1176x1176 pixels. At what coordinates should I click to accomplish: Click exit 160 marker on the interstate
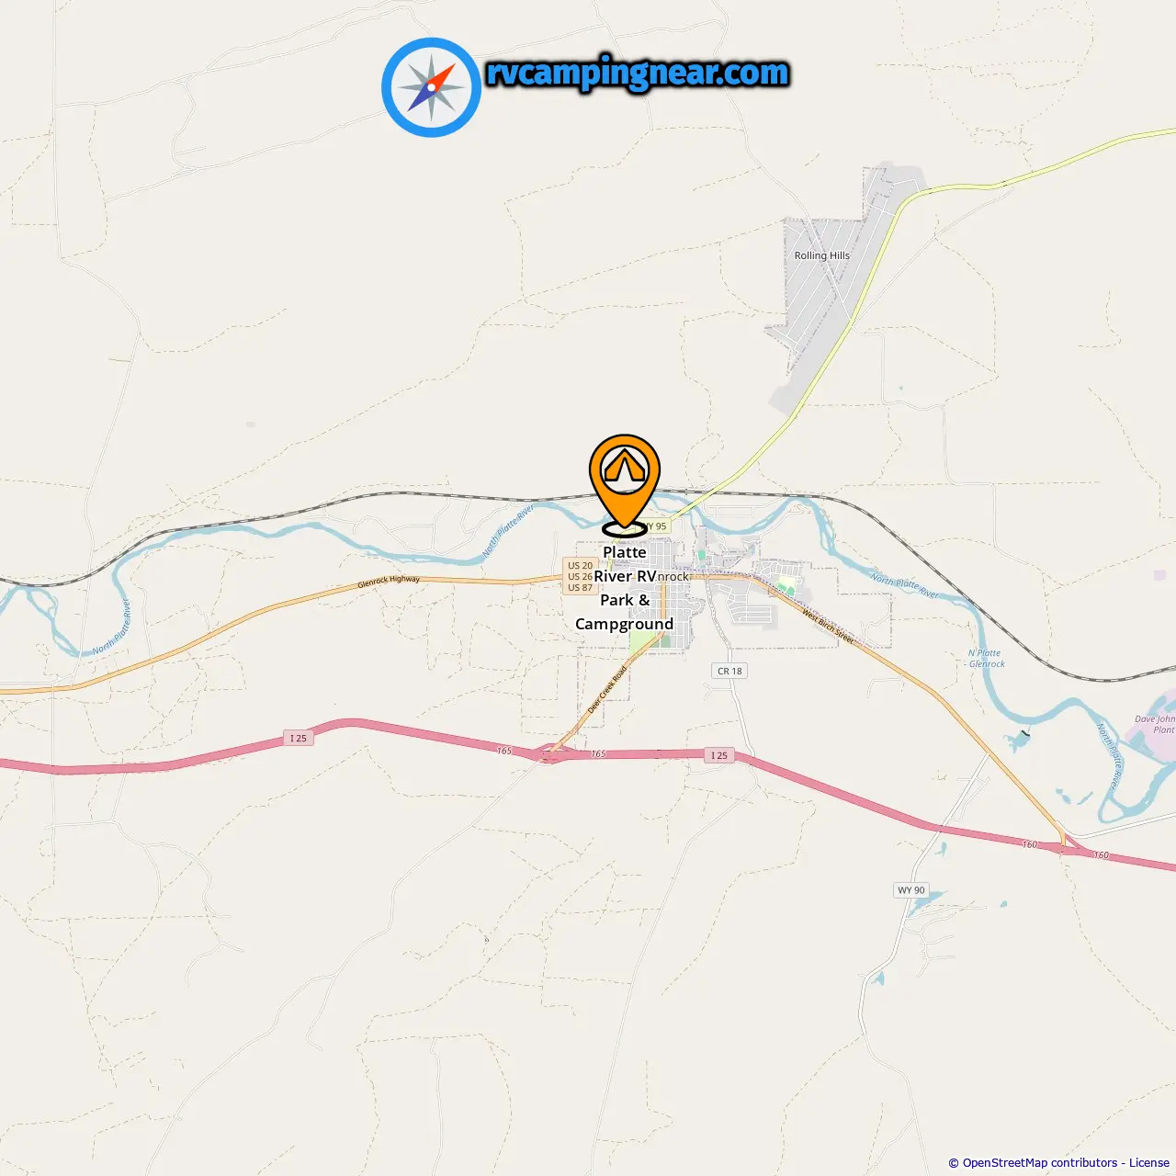[1030, 844]
